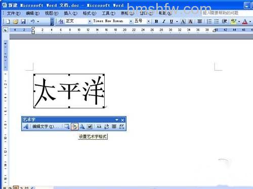Image resolution: width=253 pixels, height=189 pixels.
Task: Open the WordArt Gallery
Action: 67,127
